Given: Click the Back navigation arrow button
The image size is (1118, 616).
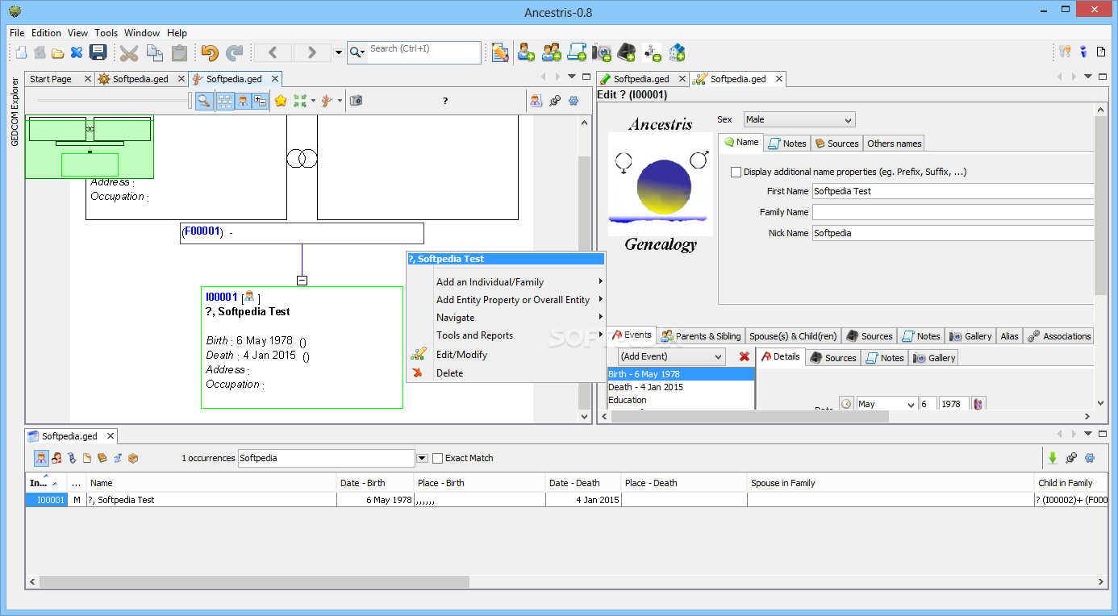Looking at the screenshot, I should coord(273,52).
